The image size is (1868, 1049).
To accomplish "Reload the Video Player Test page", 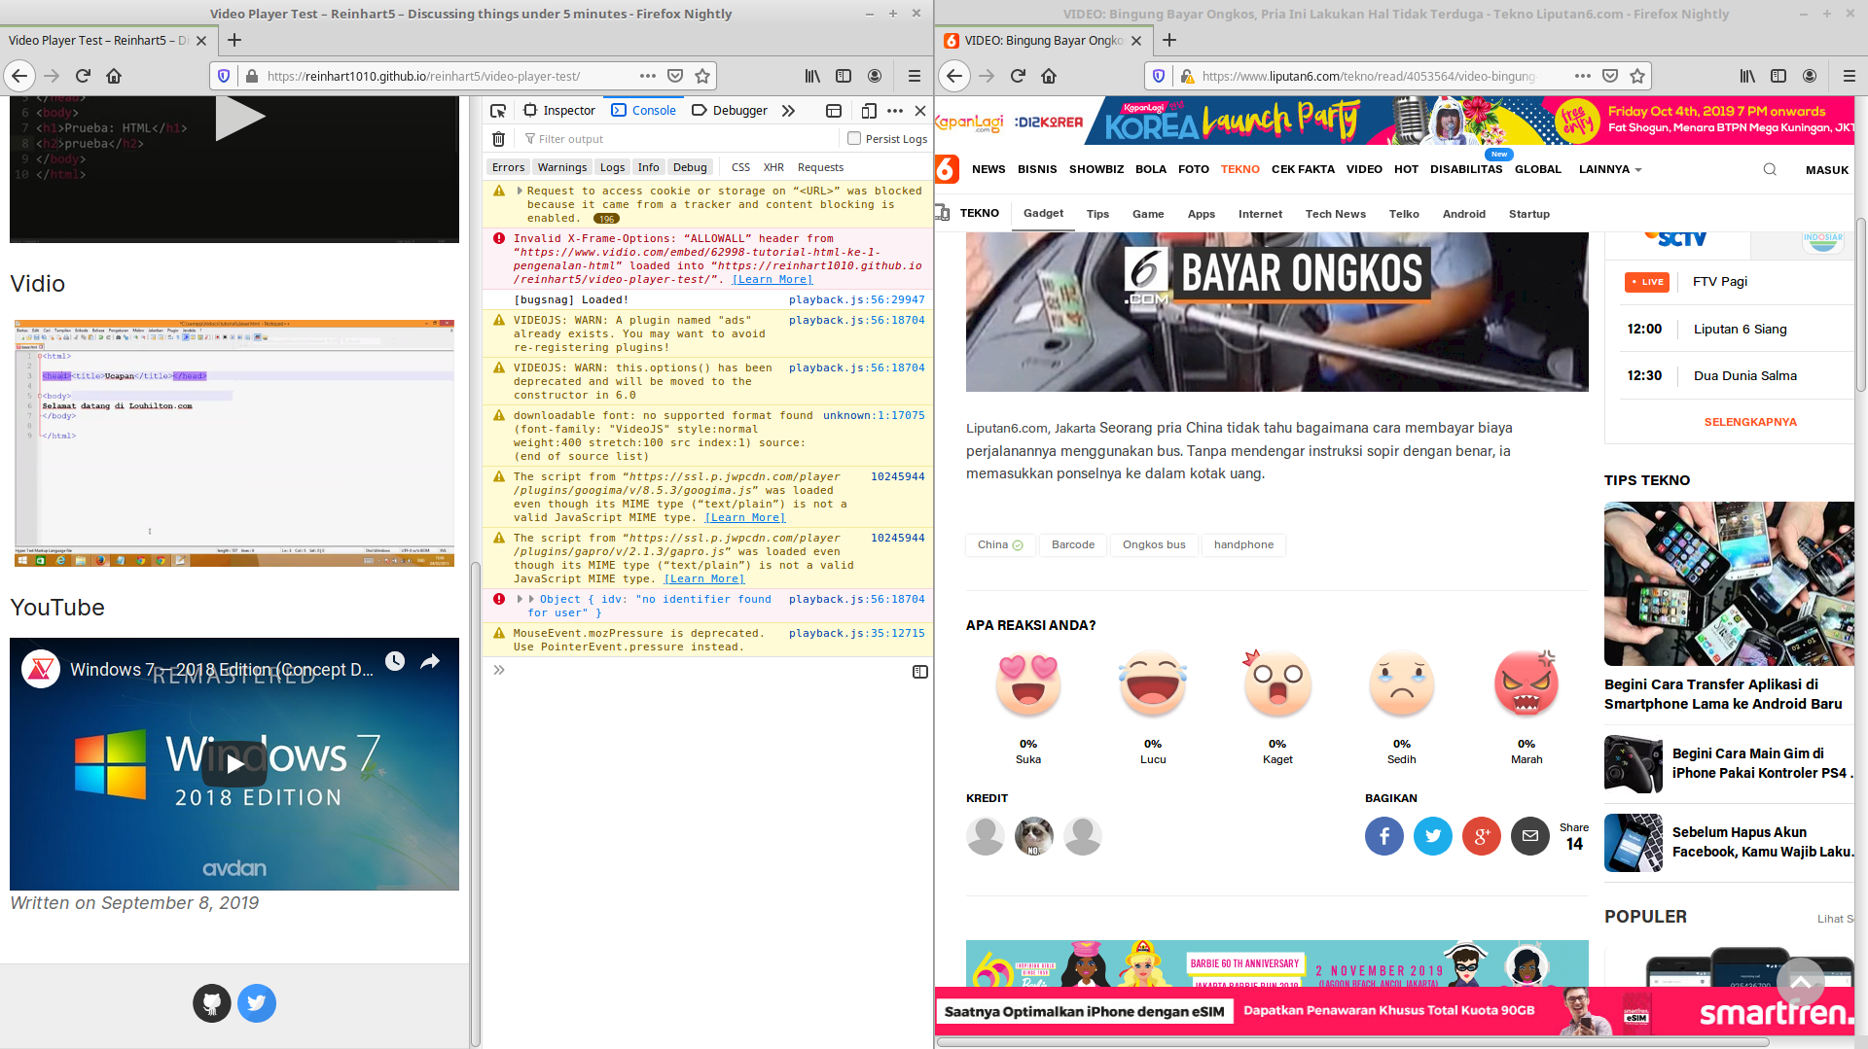I will pos(83,76).
